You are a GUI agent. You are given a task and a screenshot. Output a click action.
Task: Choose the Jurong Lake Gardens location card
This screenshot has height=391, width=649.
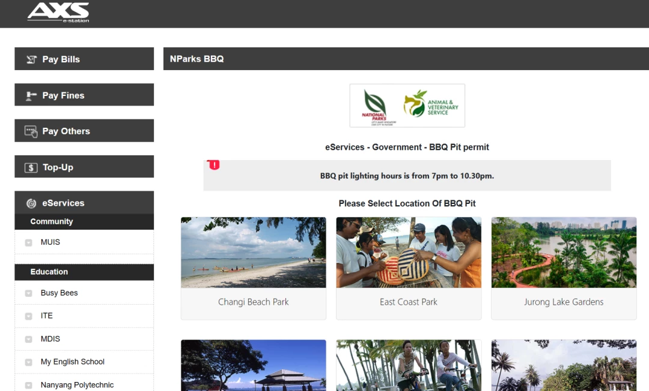pyautogui.click(x=564, y=269)
